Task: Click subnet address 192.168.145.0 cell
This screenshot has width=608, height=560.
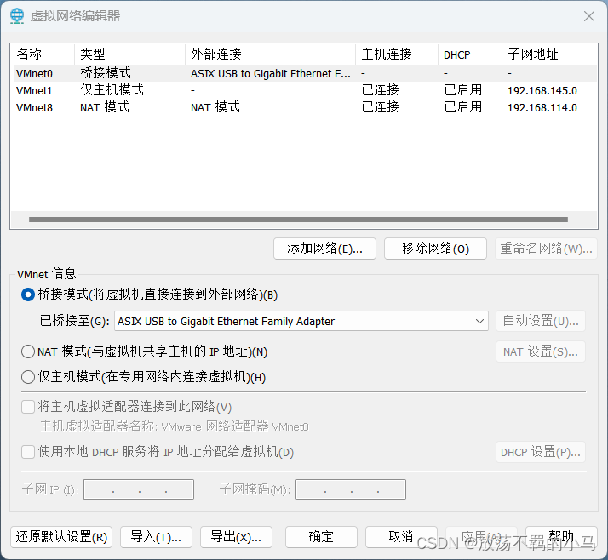Action: [x=542, y=91]
